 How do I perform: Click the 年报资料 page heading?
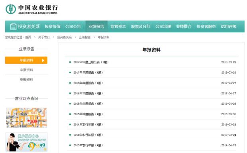[151, 50]
